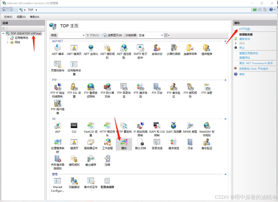This screenshot has width=278, height=202.
Task: Collapse the ASP.NET group section
Action: pyautogui.click(x=225, y=41)
